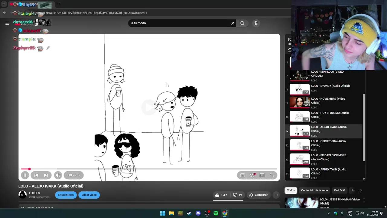Click the Editar video button
The image size is (387, 218).
tap(89, 195)
